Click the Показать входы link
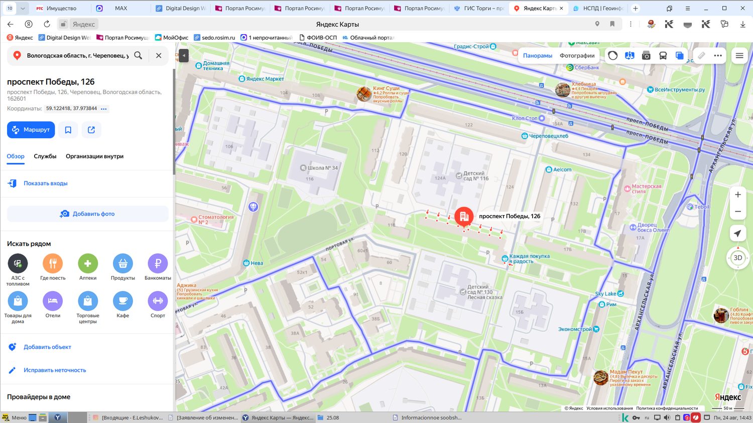The width and height of the screenshot is (753, 423). pyautogui.click(x=45, y=183)
